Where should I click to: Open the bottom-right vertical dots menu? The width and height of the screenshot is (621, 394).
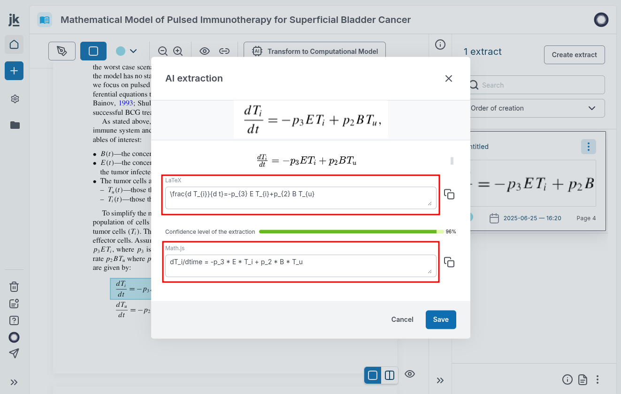tap(598, 379)
